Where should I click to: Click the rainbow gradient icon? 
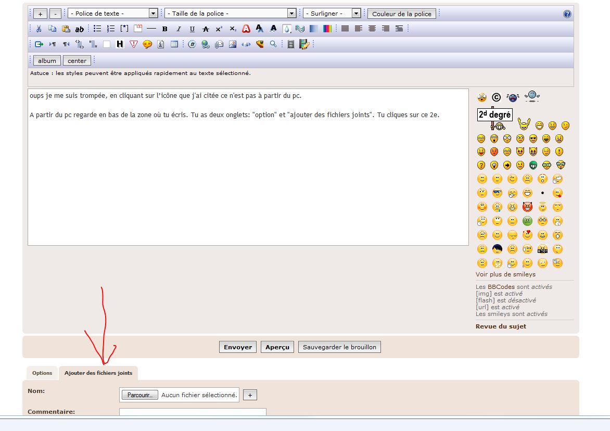[x=327, y=29]
